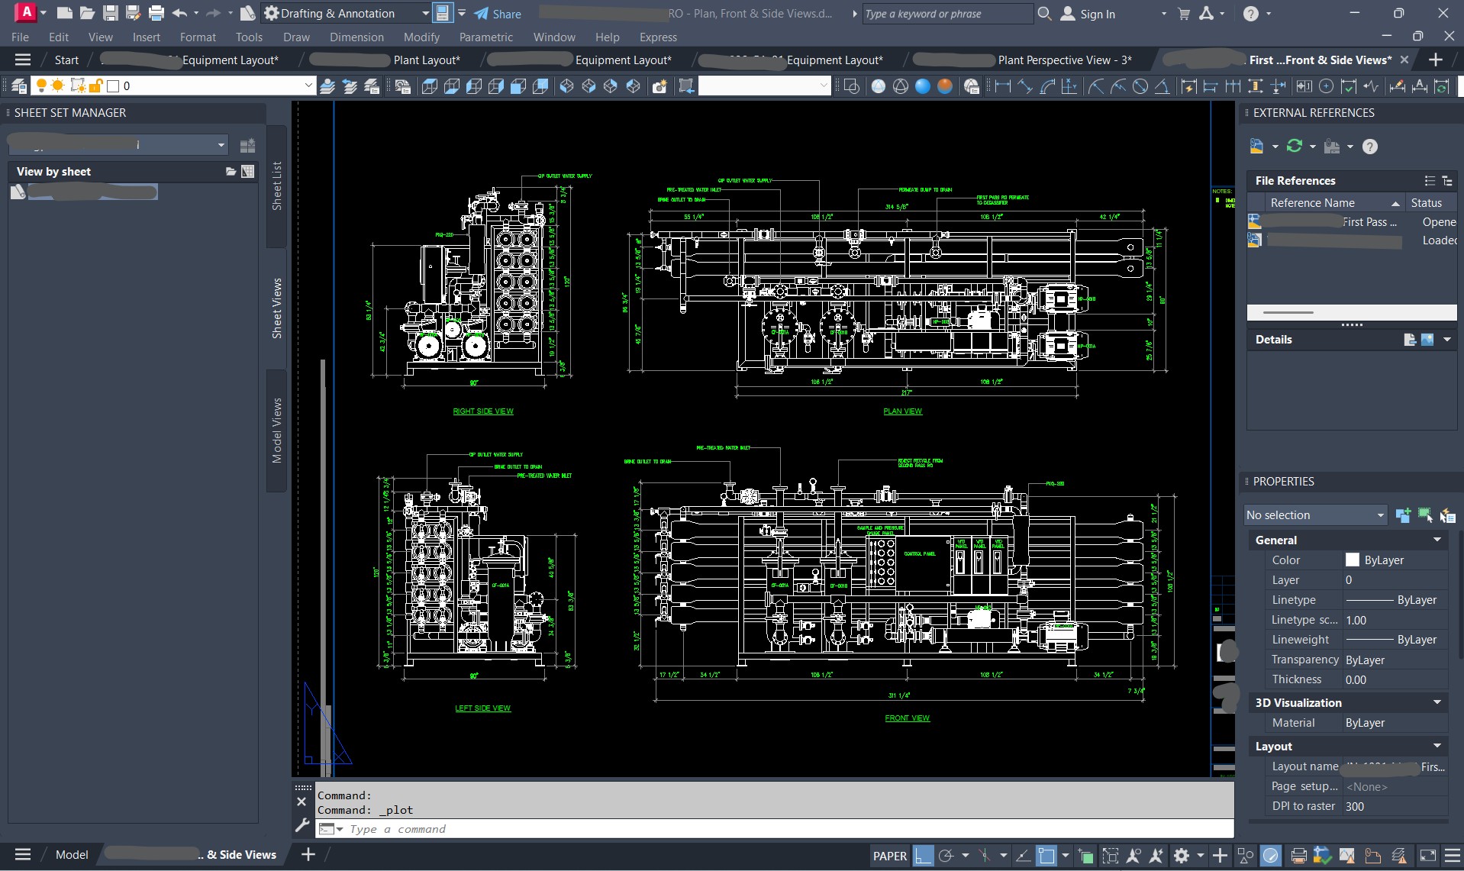Click the Create Camera icon
Viewport: 1464px width, 871px height.
659,86
